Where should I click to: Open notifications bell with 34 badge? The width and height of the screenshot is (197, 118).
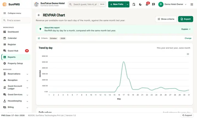point(147,5)
